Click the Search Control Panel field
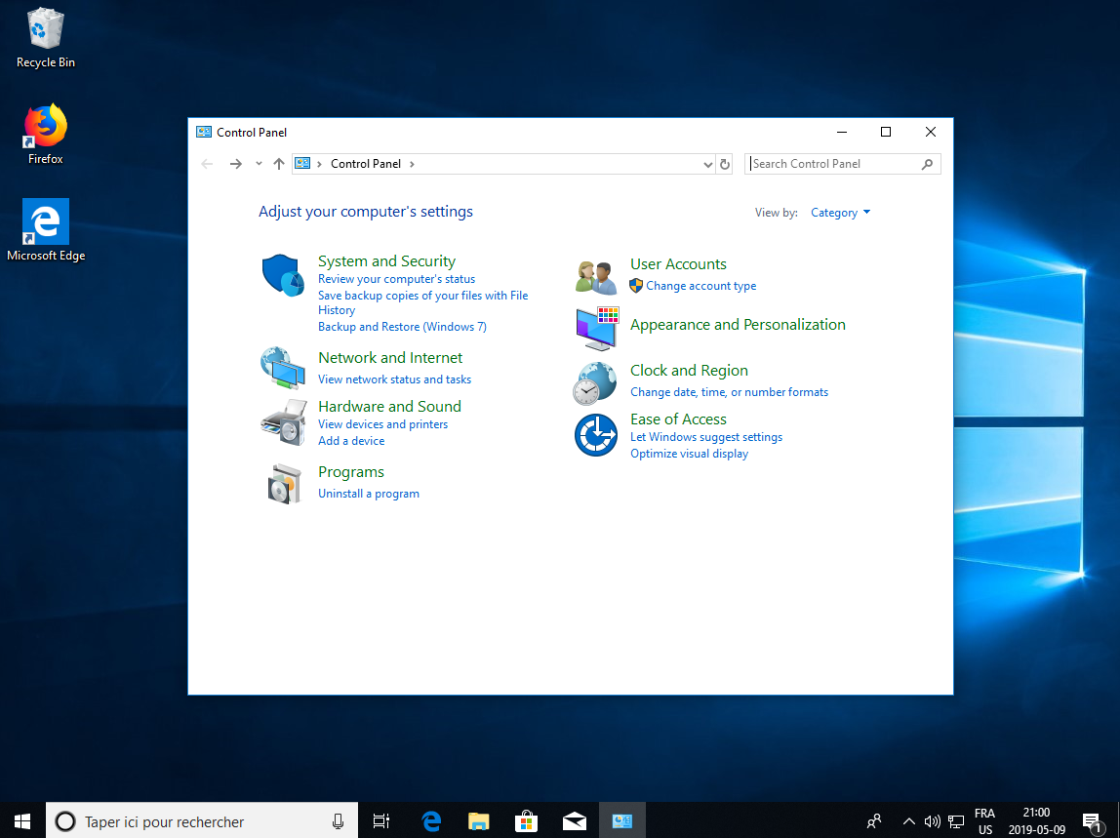The width and height of the screenshot is (1120, 838). point(834,164)
